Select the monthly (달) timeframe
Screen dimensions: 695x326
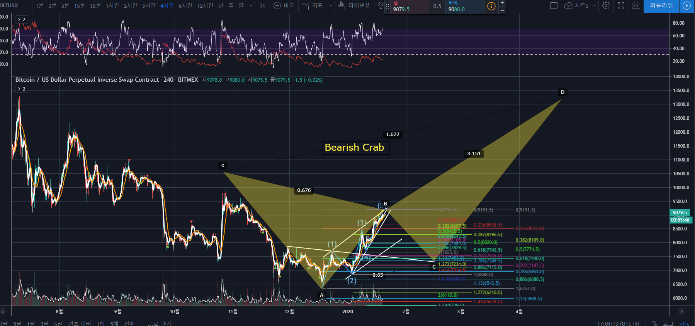tap(241, 6)
